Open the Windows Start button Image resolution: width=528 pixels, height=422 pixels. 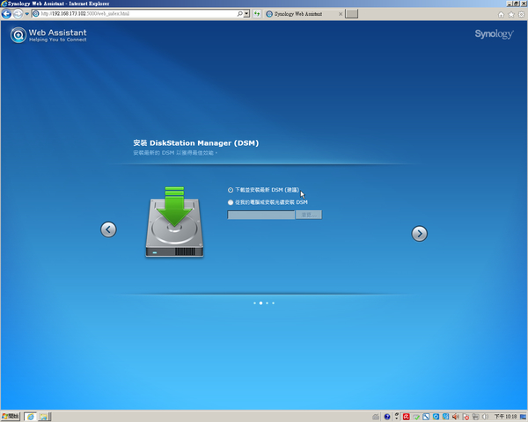tap(11, 417)
